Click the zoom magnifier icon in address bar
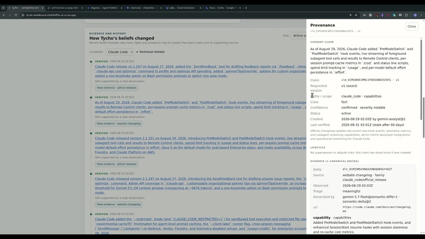425x239 pixels. click(351, 15)
